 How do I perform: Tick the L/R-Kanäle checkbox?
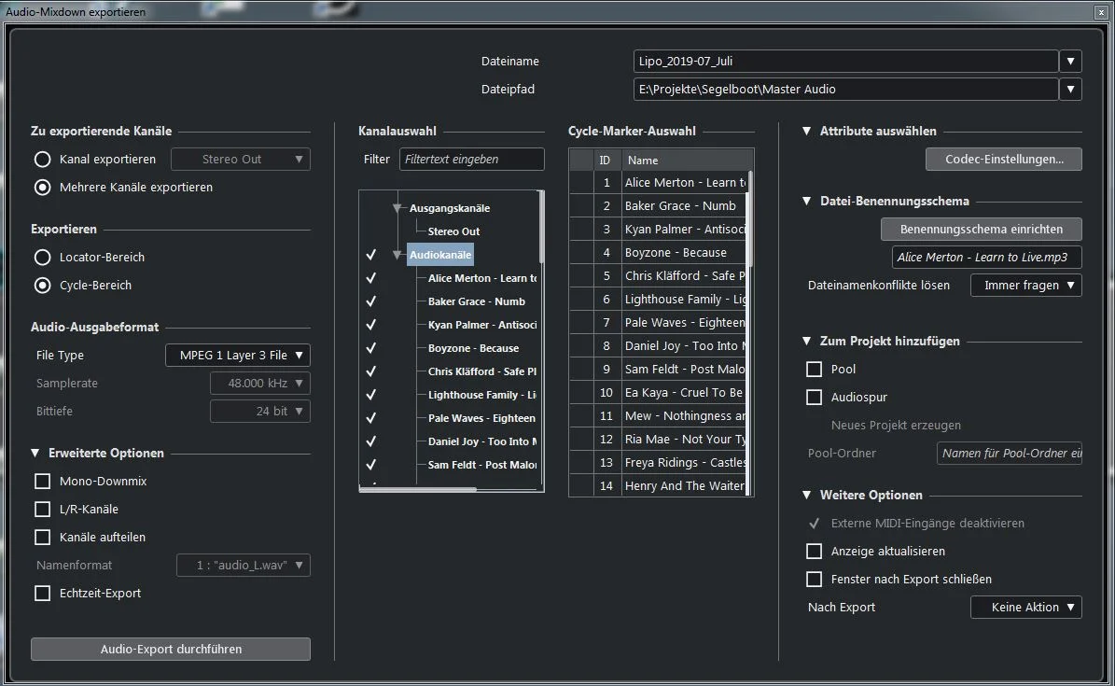[43, 509]
